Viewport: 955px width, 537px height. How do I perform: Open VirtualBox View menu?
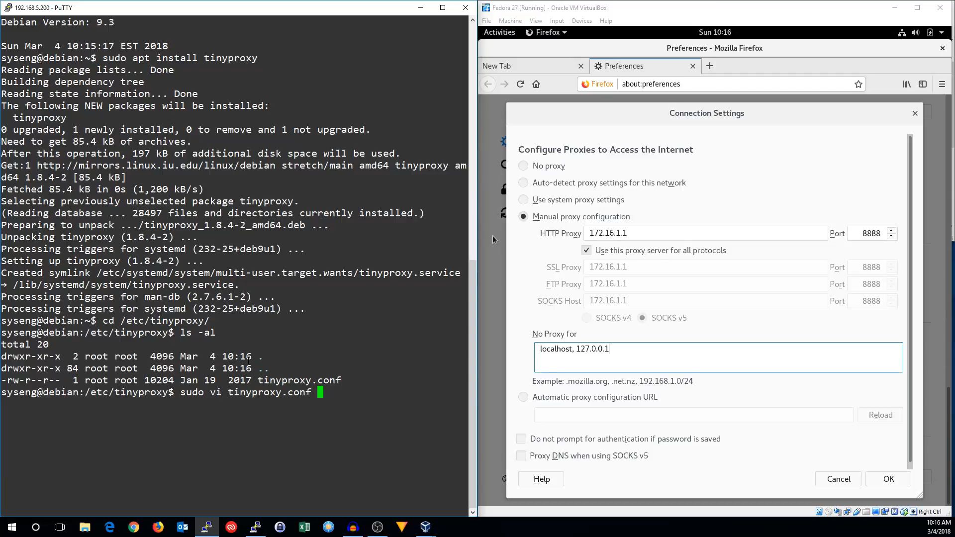536,21
